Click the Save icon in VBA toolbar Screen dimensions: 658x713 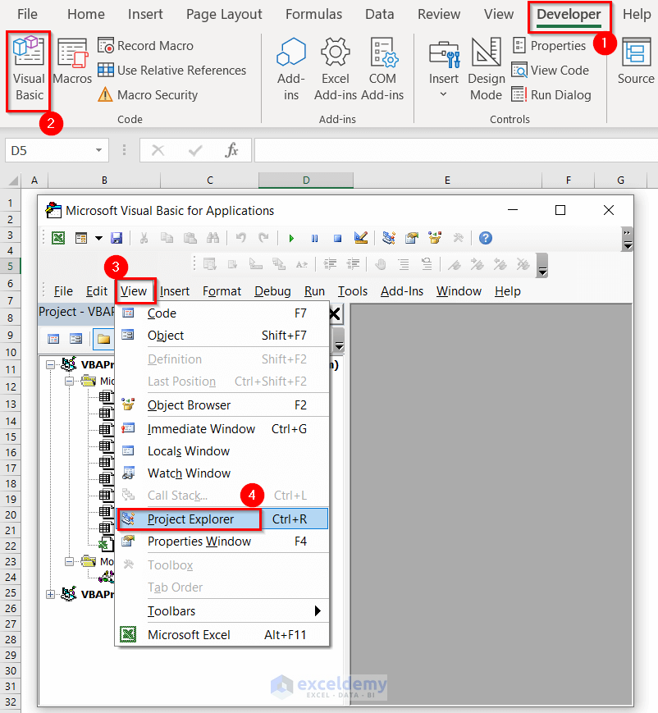coord(117,238)
